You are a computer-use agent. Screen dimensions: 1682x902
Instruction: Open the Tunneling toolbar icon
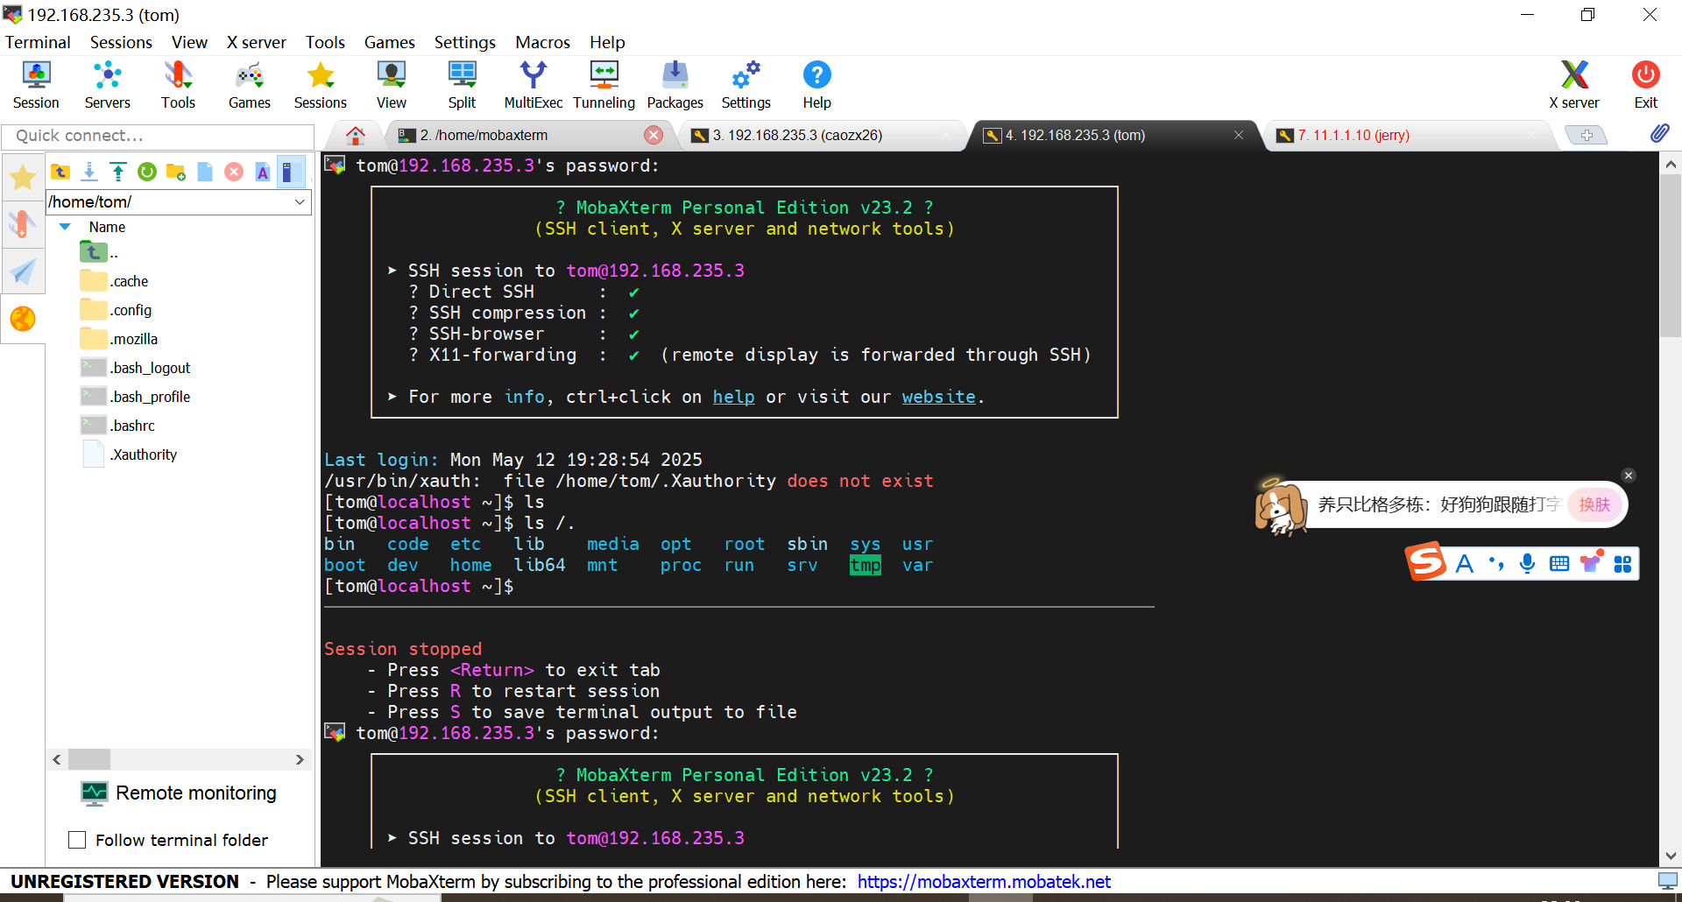[604, 85]
